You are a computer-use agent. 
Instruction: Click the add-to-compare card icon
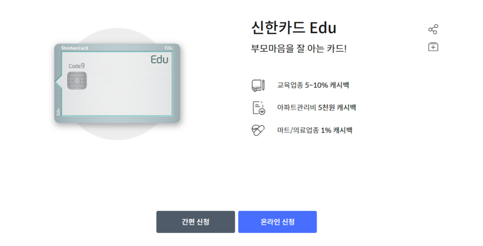[x=433, y=47]
